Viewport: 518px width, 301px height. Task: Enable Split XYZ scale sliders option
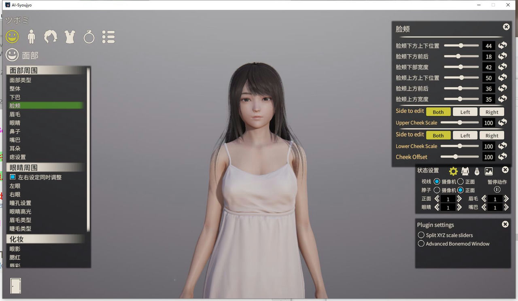point(421,235)
